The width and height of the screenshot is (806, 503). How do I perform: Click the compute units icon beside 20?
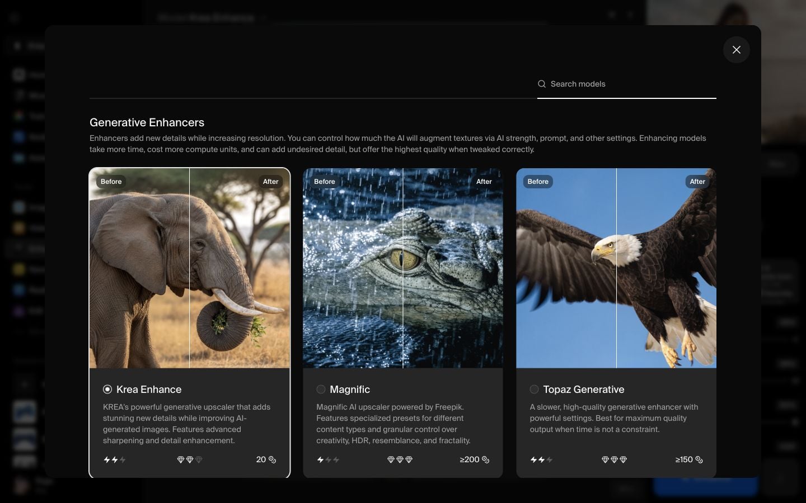[x=273, y=460]
